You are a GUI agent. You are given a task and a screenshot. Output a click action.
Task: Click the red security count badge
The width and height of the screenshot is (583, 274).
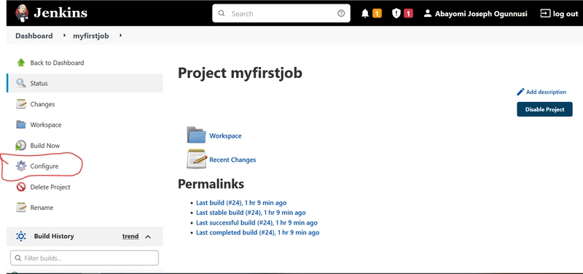click(x=408, y=14)
